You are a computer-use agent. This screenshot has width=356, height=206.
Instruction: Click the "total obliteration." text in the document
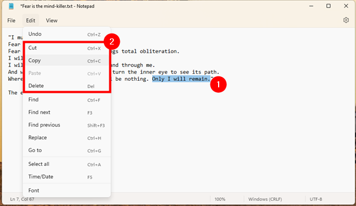[151, 51]
